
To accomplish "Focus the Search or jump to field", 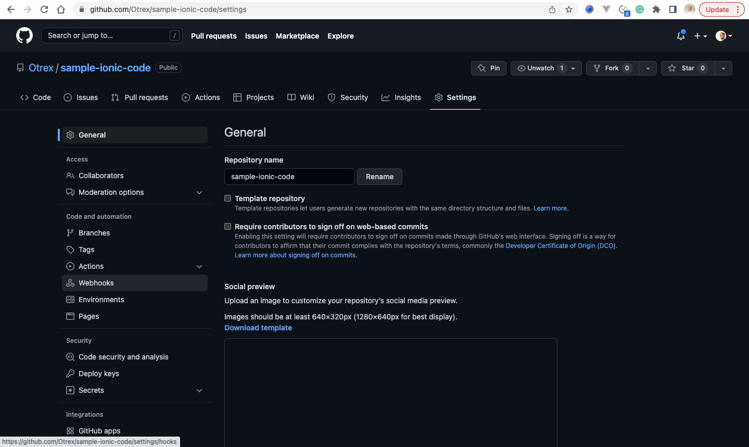I will 111,35.
